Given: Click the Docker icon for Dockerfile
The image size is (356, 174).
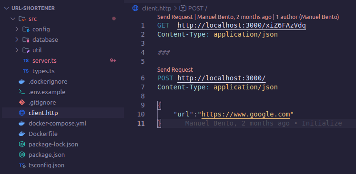Looking at the screenshot, I should tap(22, 134).
